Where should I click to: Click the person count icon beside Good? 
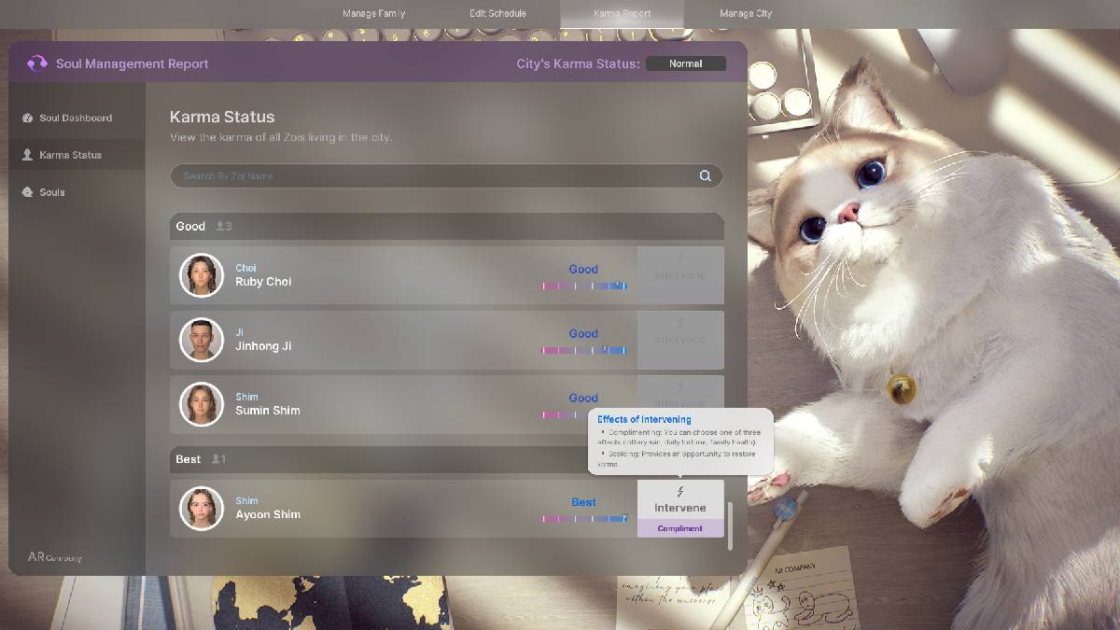coord(221,226)
